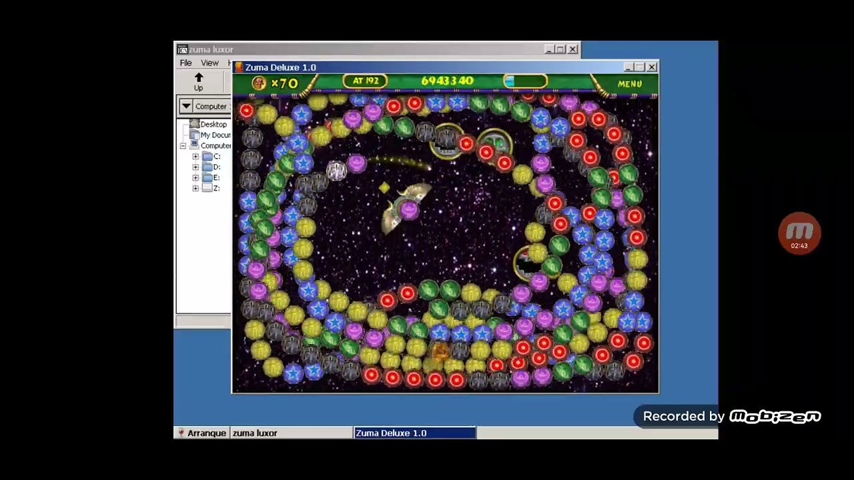Expand the C: drive node
Screen dimensions: 854x480
(195, 157)
